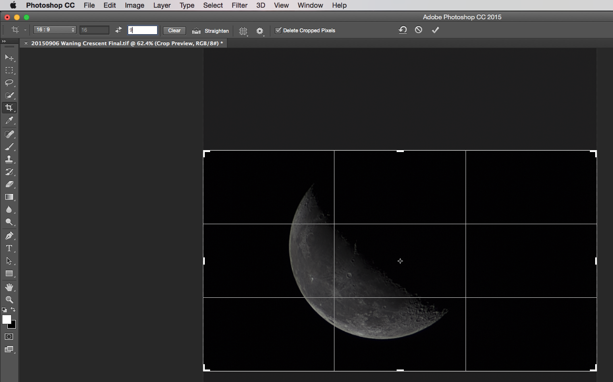Open the Image menu
This screenshot has height=382, width=613.
tap(134, 5)
